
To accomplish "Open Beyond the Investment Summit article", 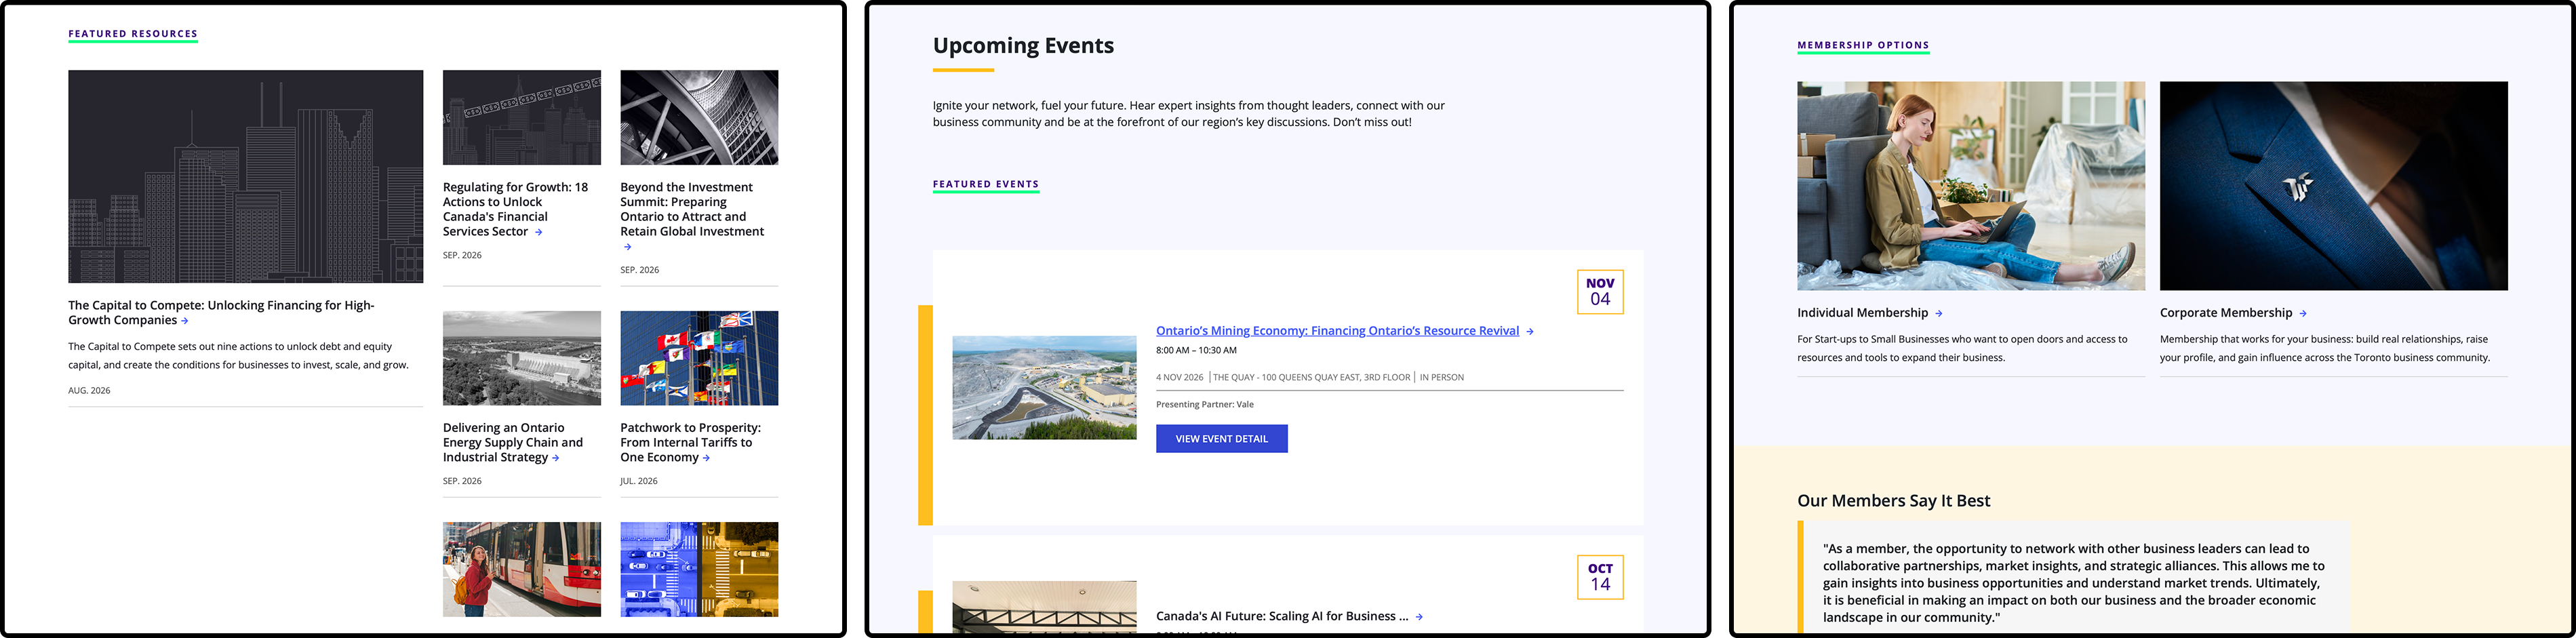I will pyautogui.click(x=692, y=209).
